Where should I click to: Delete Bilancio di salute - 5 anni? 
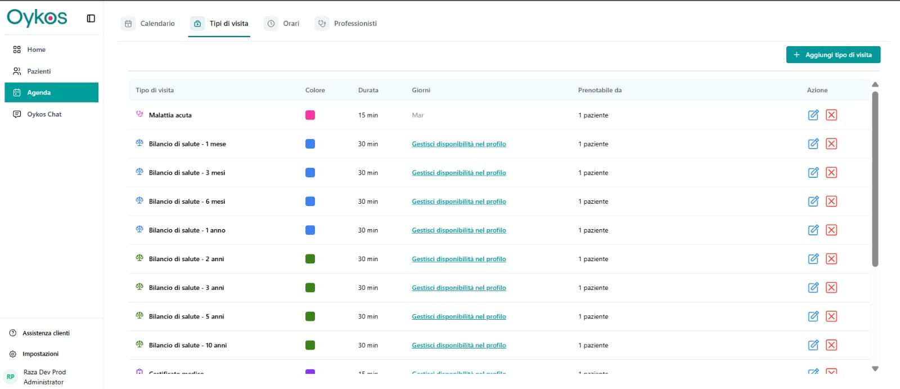(831, 316)
